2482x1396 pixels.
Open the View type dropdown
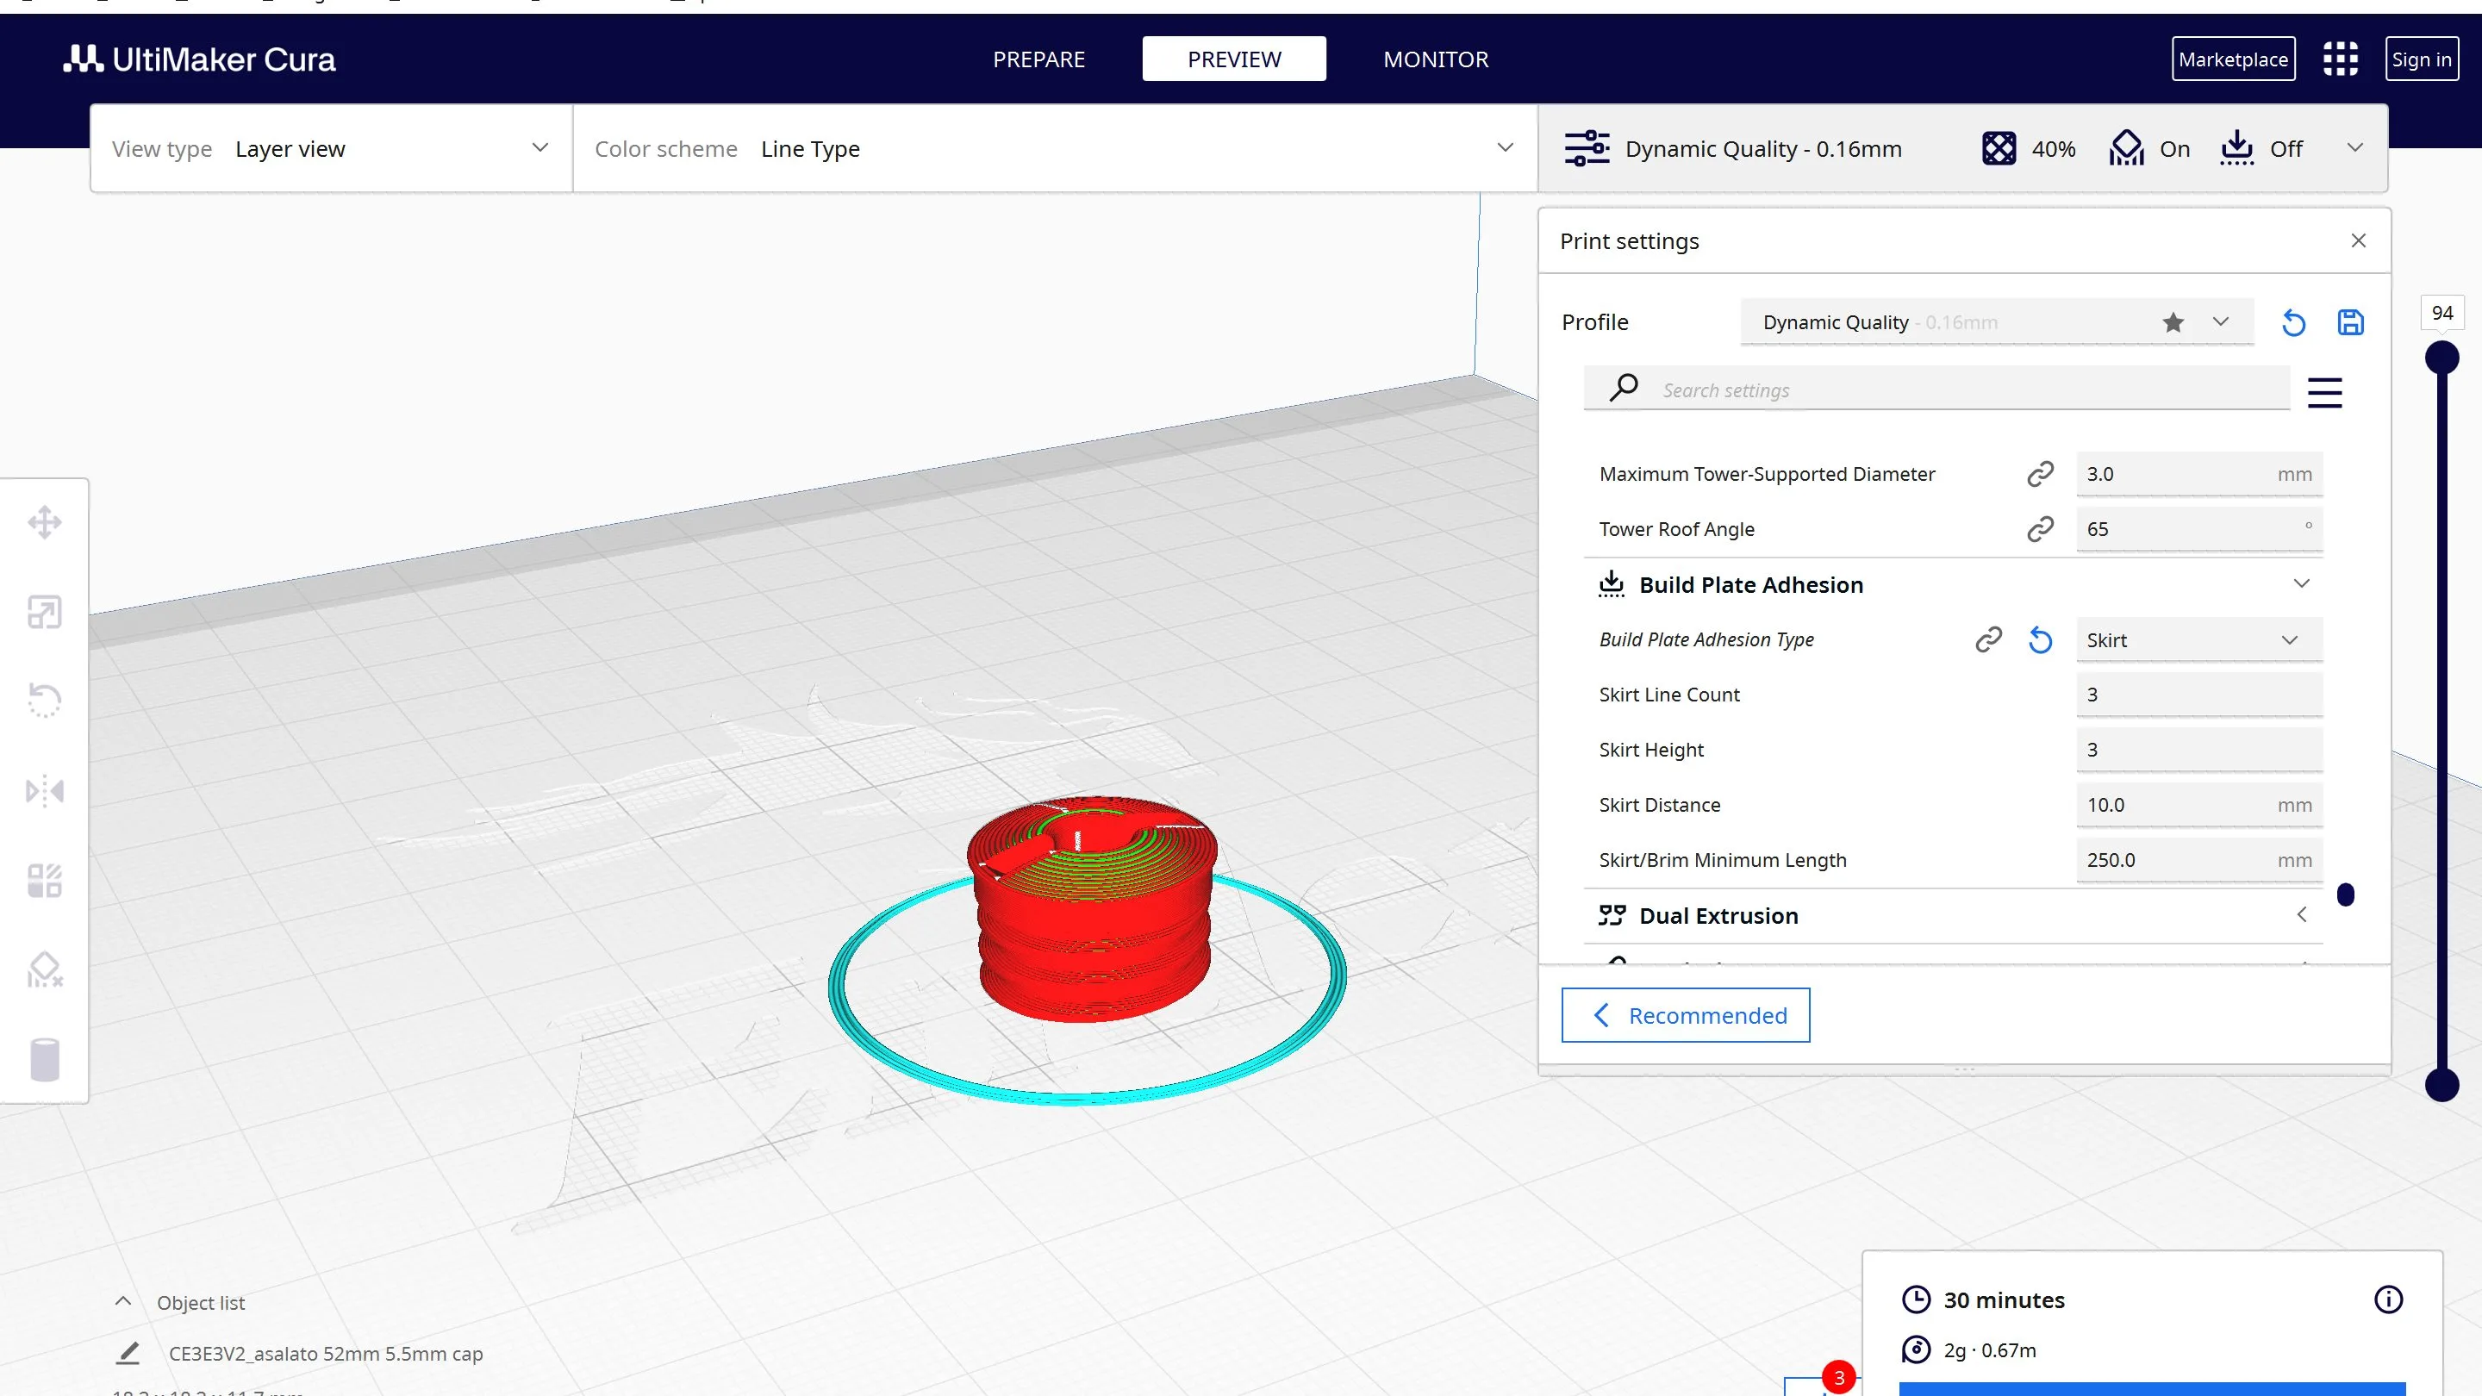click(330, 148)
